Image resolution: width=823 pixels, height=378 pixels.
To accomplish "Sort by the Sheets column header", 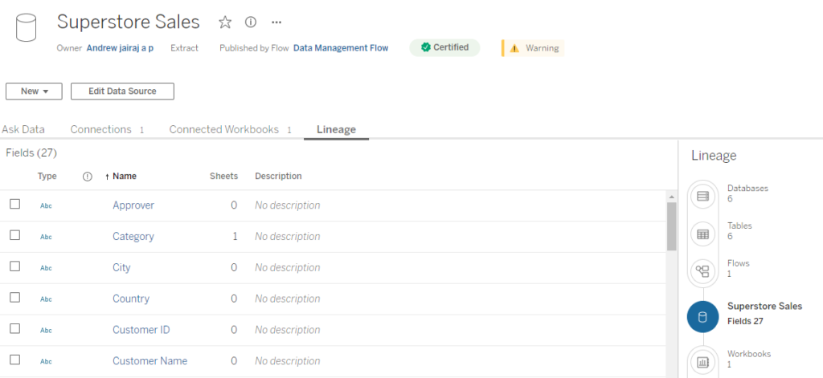I will pyautogui.click(x=223, y=176).
